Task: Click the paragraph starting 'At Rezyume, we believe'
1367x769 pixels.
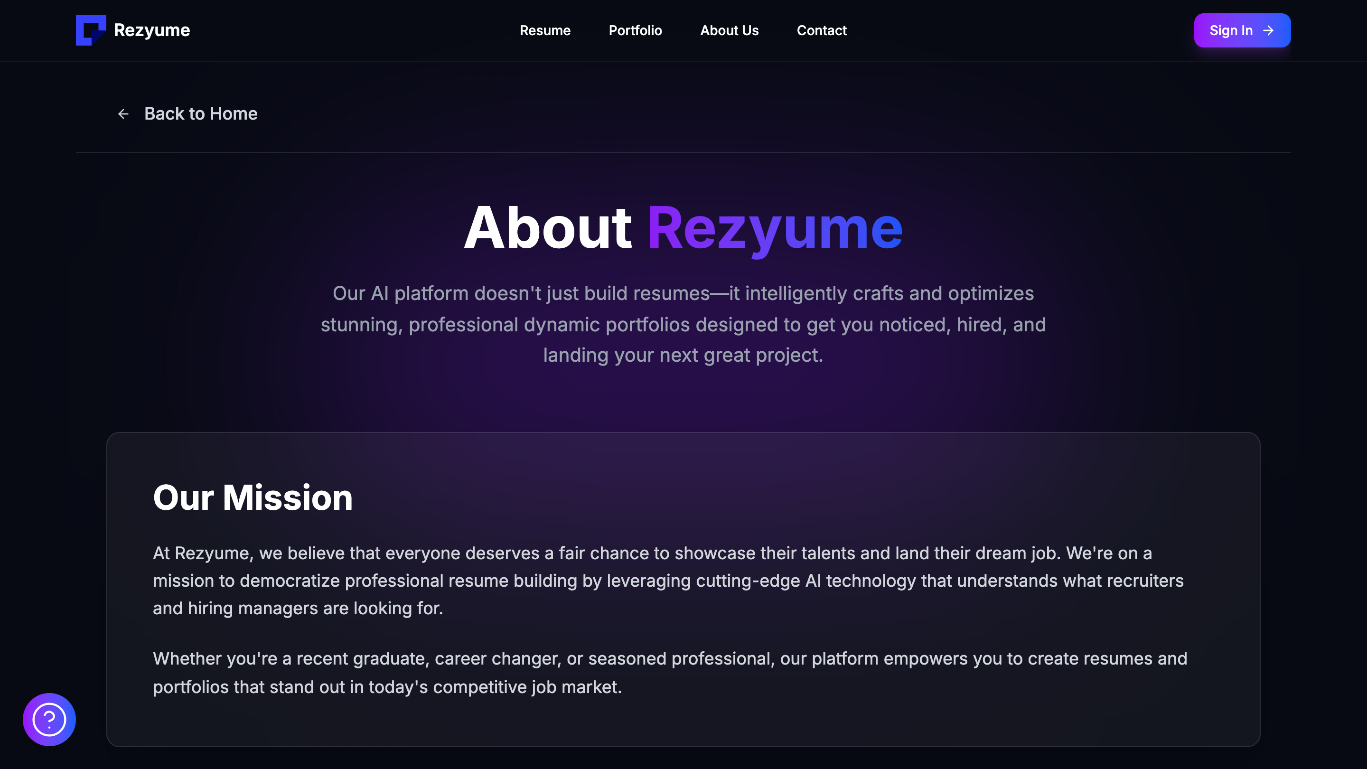Action: [x=670, y=581]
